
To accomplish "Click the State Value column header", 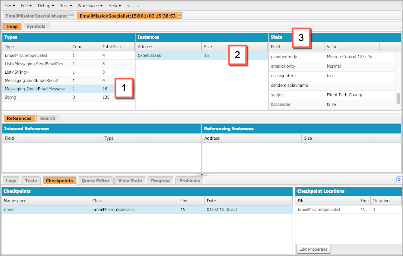I will (x=352, y=47).
